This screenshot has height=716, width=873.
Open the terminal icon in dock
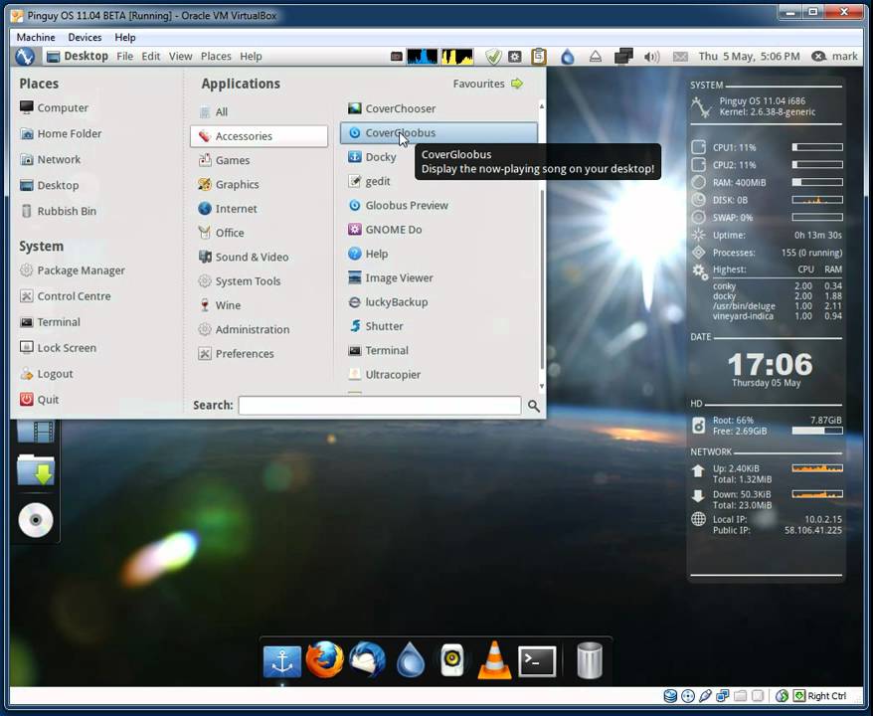537,661
